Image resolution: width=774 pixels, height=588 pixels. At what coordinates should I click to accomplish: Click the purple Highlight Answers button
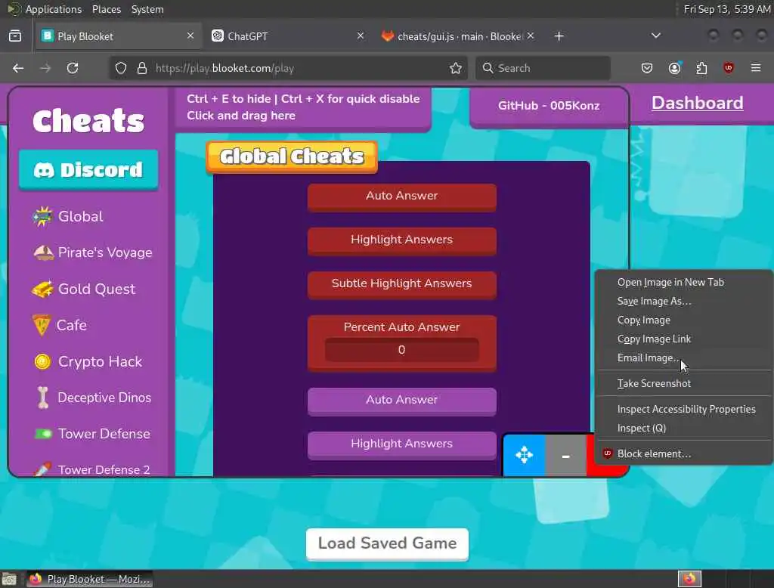[402, 445]
